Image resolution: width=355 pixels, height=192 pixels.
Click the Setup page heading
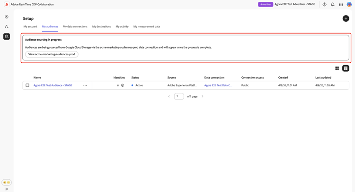(x=28, y=18)
